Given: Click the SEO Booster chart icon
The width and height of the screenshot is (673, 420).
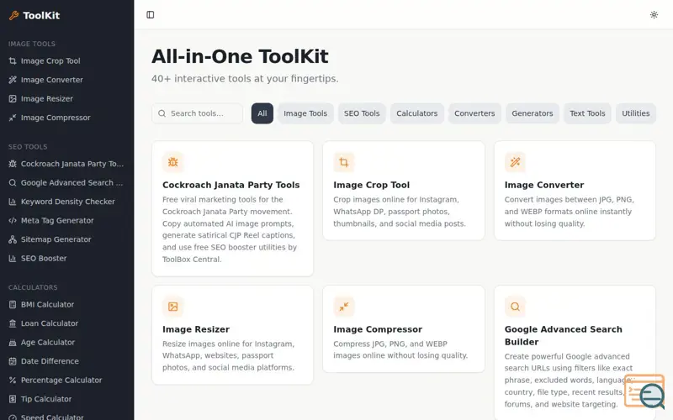Looking at the screenshot, I should [x=13, y=258].
